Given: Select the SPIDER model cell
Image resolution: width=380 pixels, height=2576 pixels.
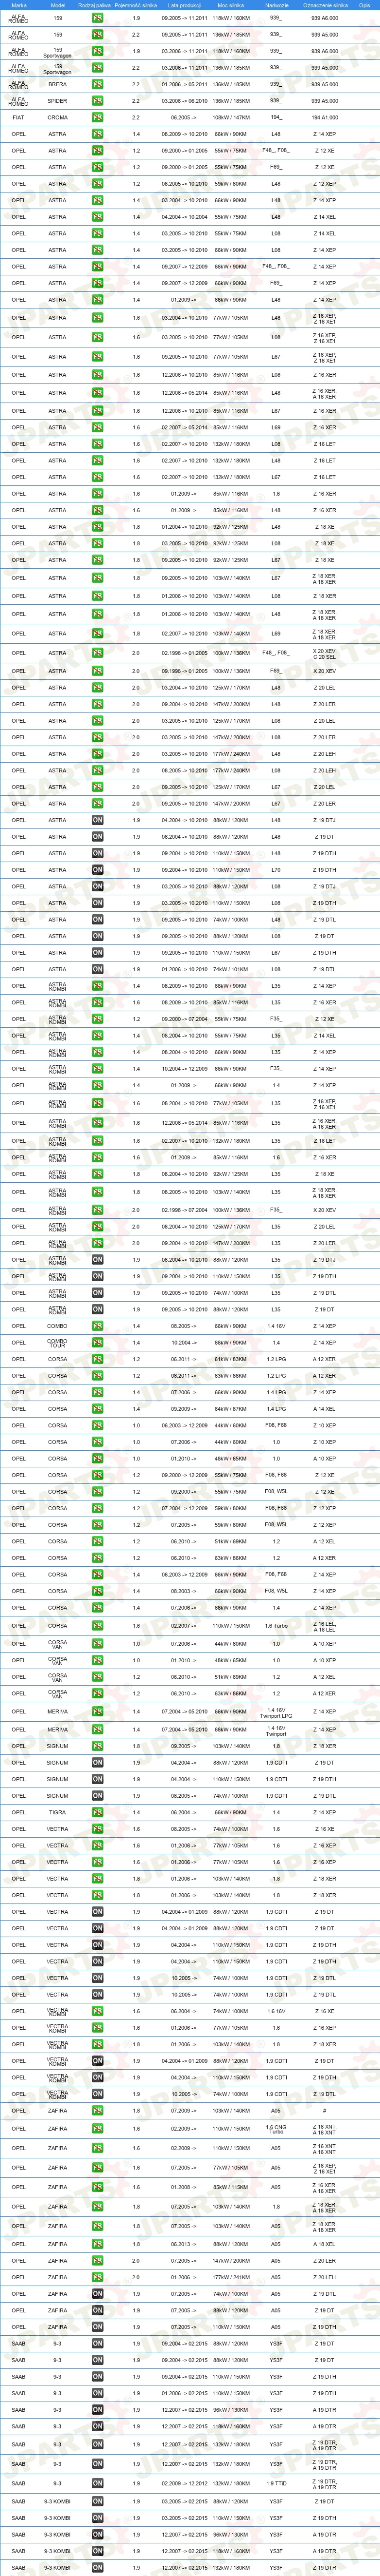Looking at the screenshot, I should (58, 101).
